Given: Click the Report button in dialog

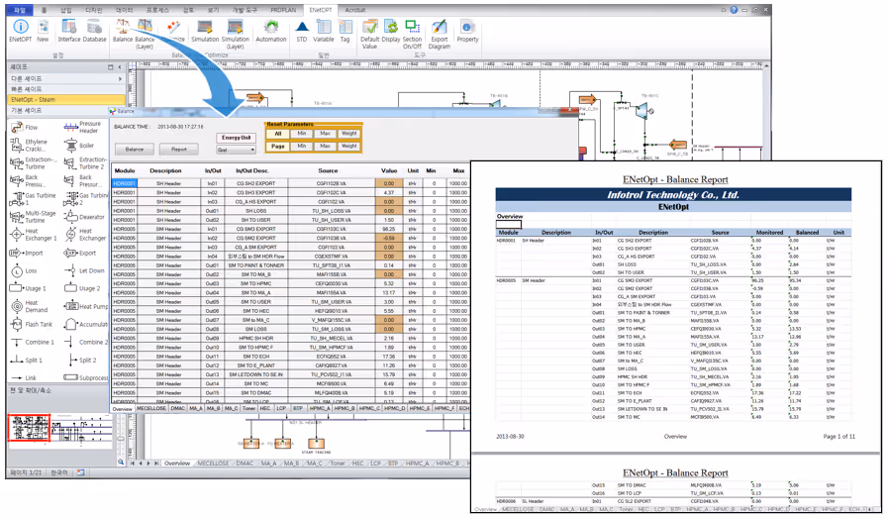Looking at the screenshot, I should 179,149.
